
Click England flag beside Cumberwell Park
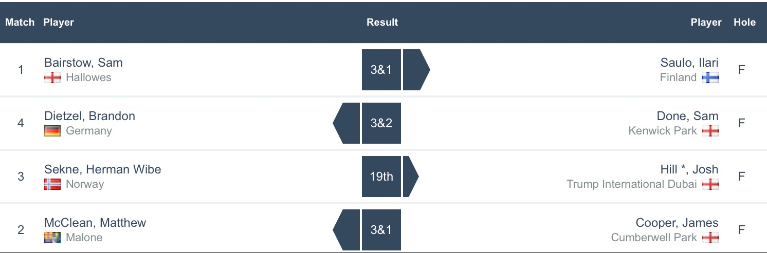[x=710, y=238]
